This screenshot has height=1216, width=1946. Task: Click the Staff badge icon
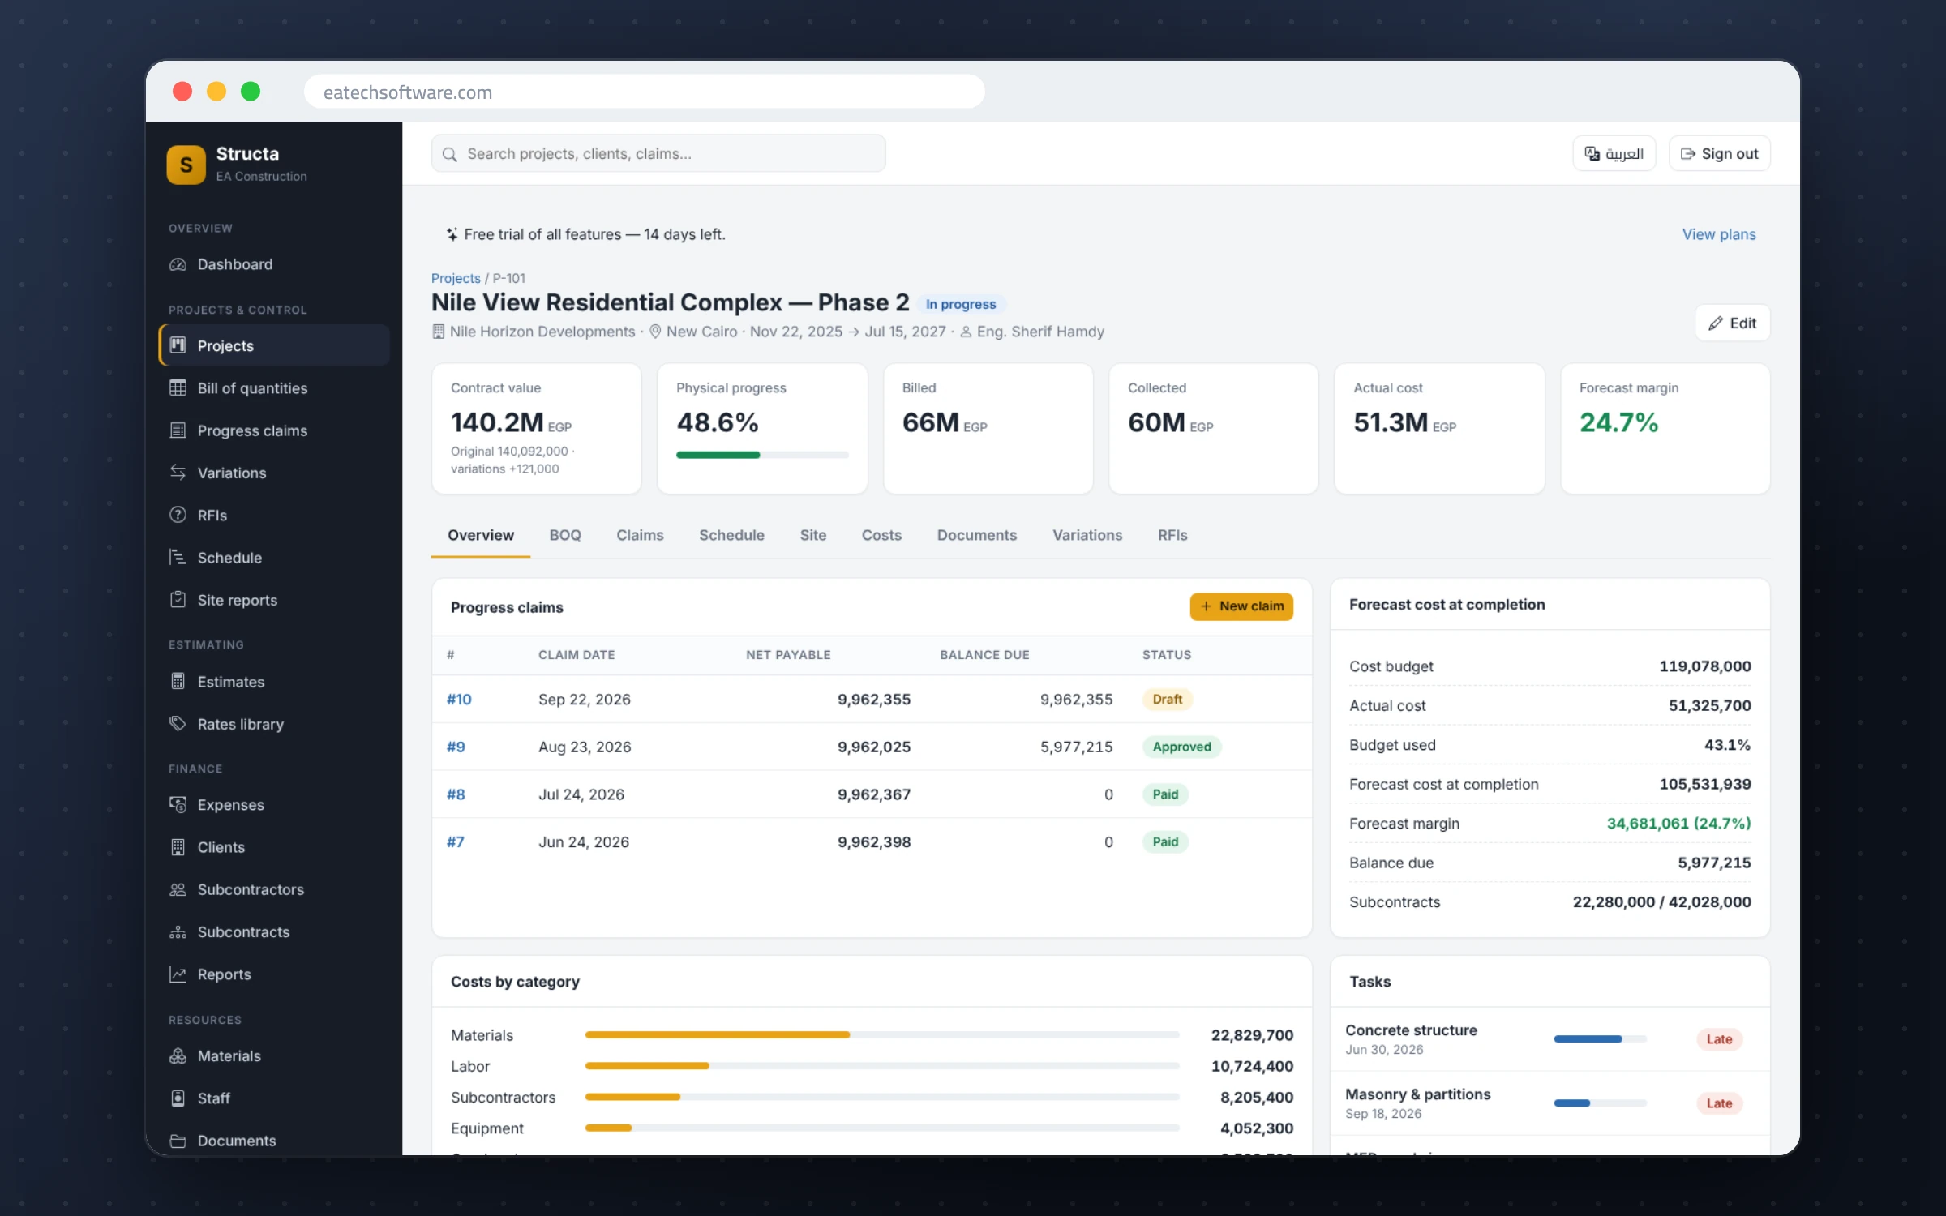(x=178, y=1098)
